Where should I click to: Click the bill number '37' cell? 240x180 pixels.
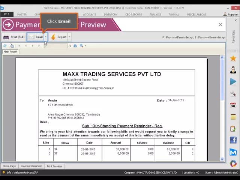[x=56, y=153]
